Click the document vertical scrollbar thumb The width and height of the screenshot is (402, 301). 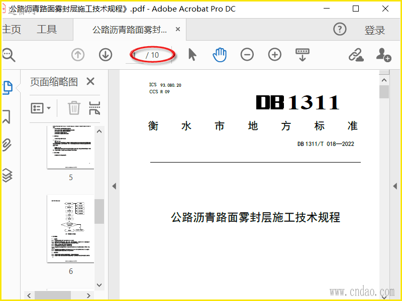[384, 92]
